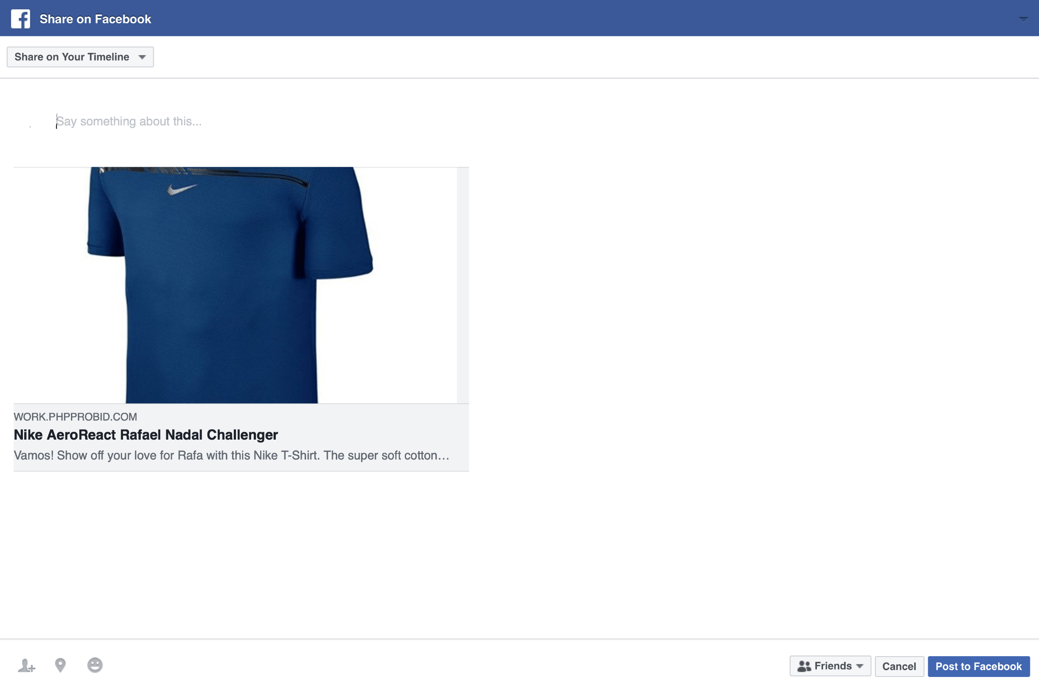
Task: Open the Nike AeroReact Rafael Nadal Challenger title
Action: [x=146, y=435]
